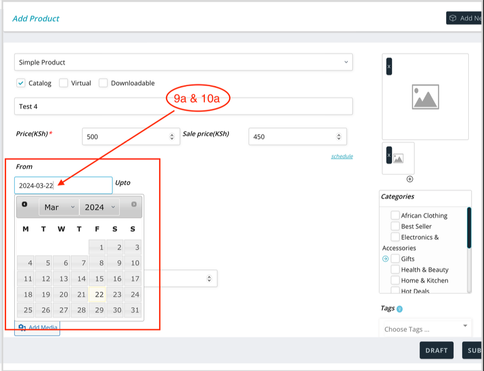This screenshot has width=484, height=371.
Task: Go to next month in calendar
Action: pyautogui.click(x=134, y=204)
